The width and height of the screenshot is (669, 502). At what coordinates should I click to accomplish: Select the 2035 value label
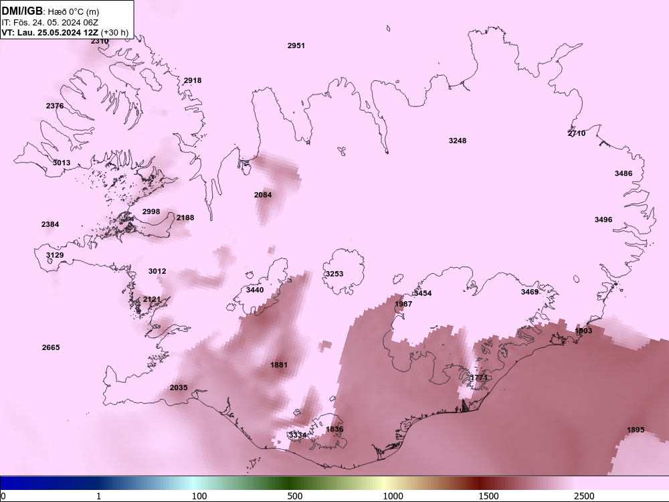click(179, 388)
